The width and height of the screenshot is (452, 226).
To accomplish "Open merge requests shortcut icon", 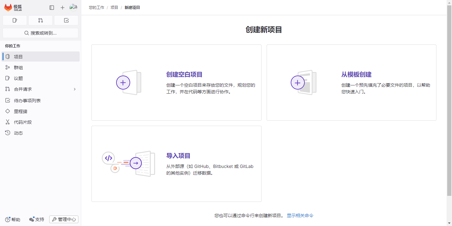I will coord(40,20).
